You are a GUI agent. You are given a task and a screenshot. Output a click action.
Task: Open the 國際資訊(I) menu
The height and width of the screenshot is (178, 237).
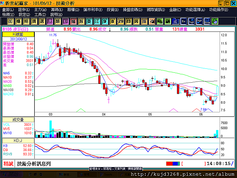(156, 9)
